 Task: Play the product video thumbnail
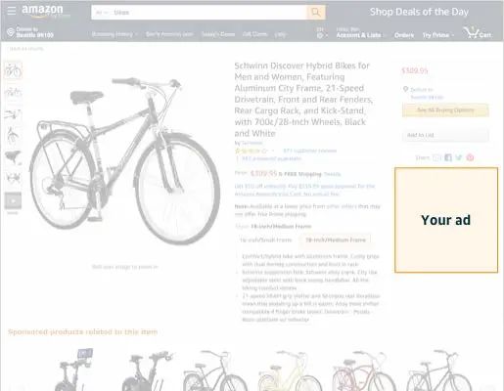point(13,200)
